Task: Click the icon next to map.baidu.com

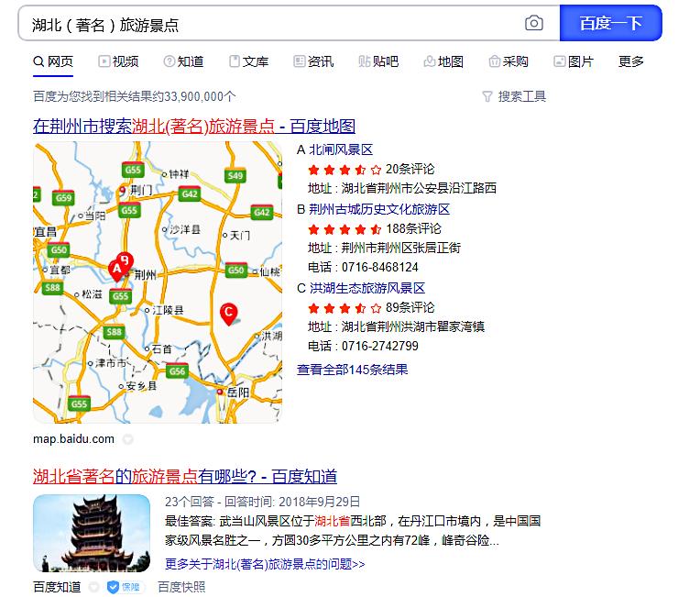Action: [127, 440]
